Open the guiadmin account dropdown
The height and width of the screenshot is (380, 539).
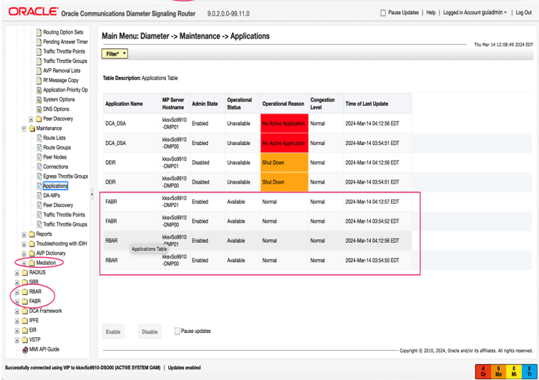[495, 12]
